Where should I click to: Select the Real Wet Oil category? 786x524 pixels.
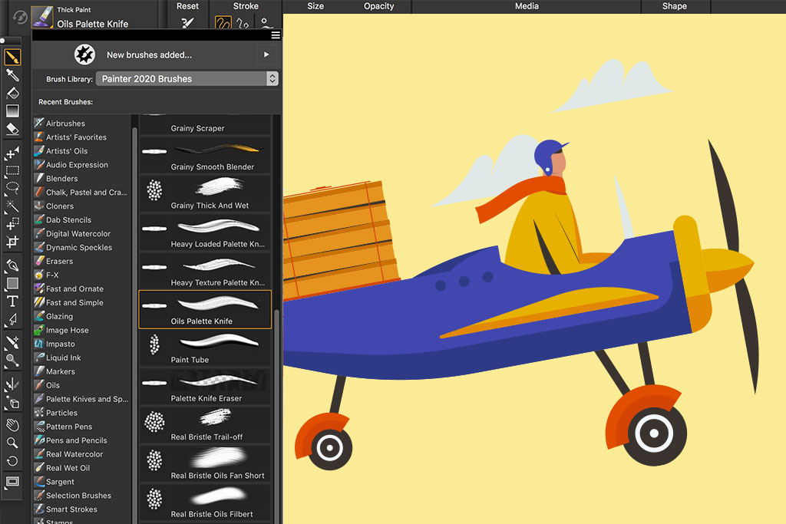(x=81, y=468)
